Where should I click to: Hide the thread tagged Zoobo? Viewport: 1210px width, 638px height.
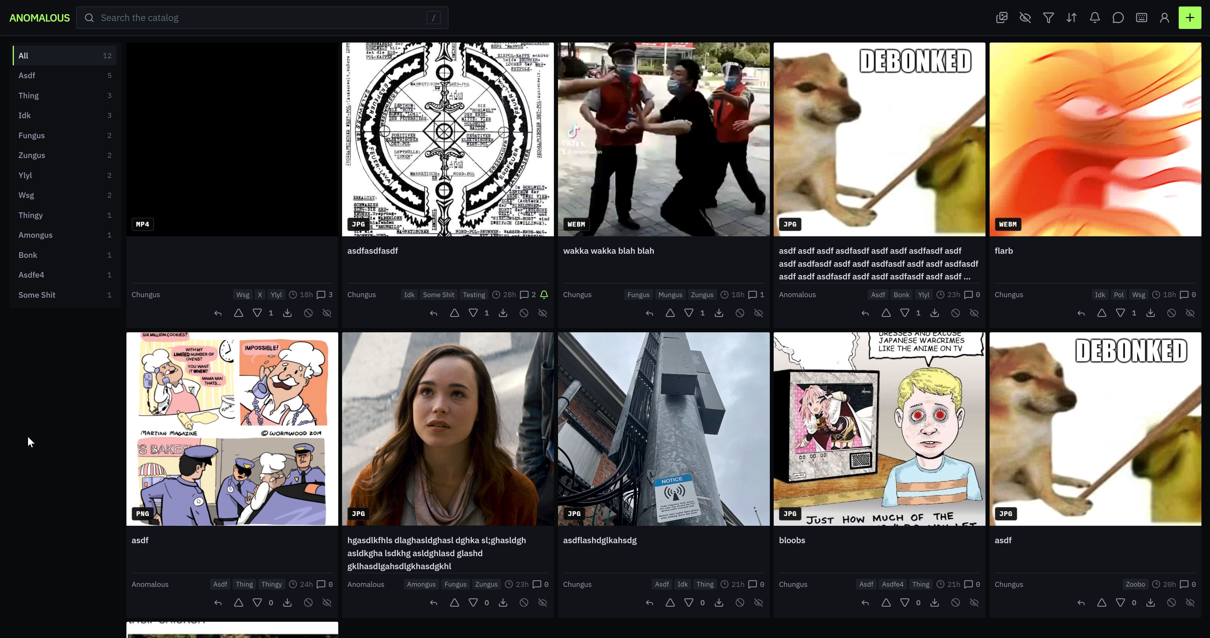coord(1190,602)
